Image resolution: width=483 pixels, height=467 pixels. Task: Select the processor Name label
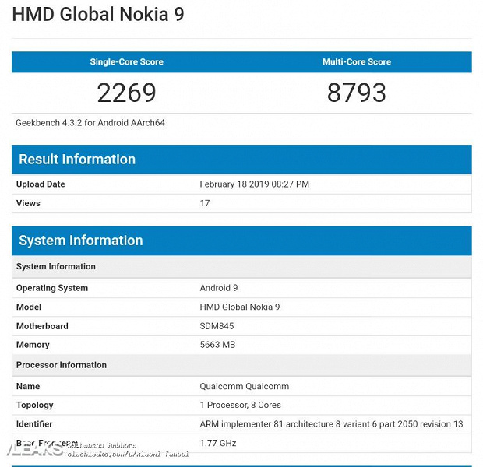[x=28, y=386]
